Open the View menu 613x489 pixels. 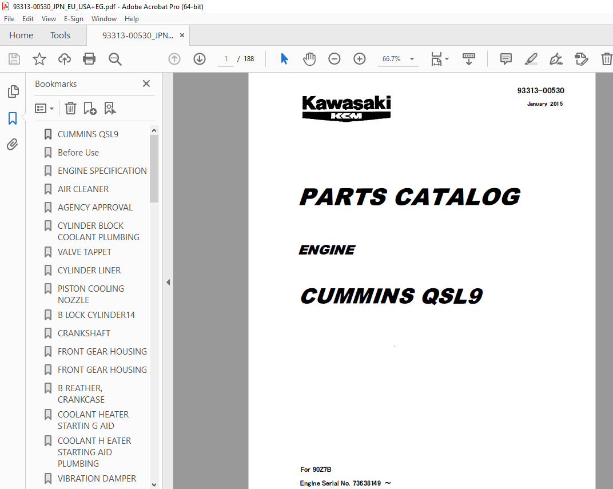pos(49,19)
